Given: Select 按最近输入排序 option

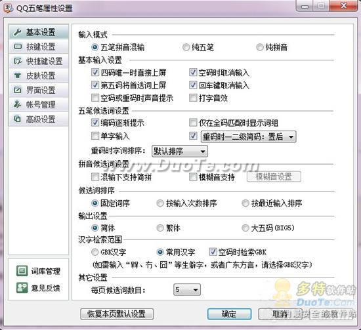Looking at the screenshot, I should pyautogui.click(x=245, y=203).
